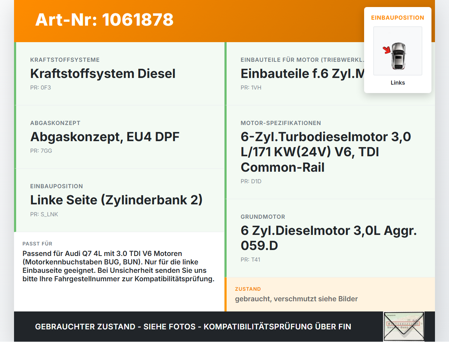Image resolution: width=449 pixels, height=342 pixels.
Task: Click the PR: 7GG code label
Action: pyautogui.click(x=41, y=151)
